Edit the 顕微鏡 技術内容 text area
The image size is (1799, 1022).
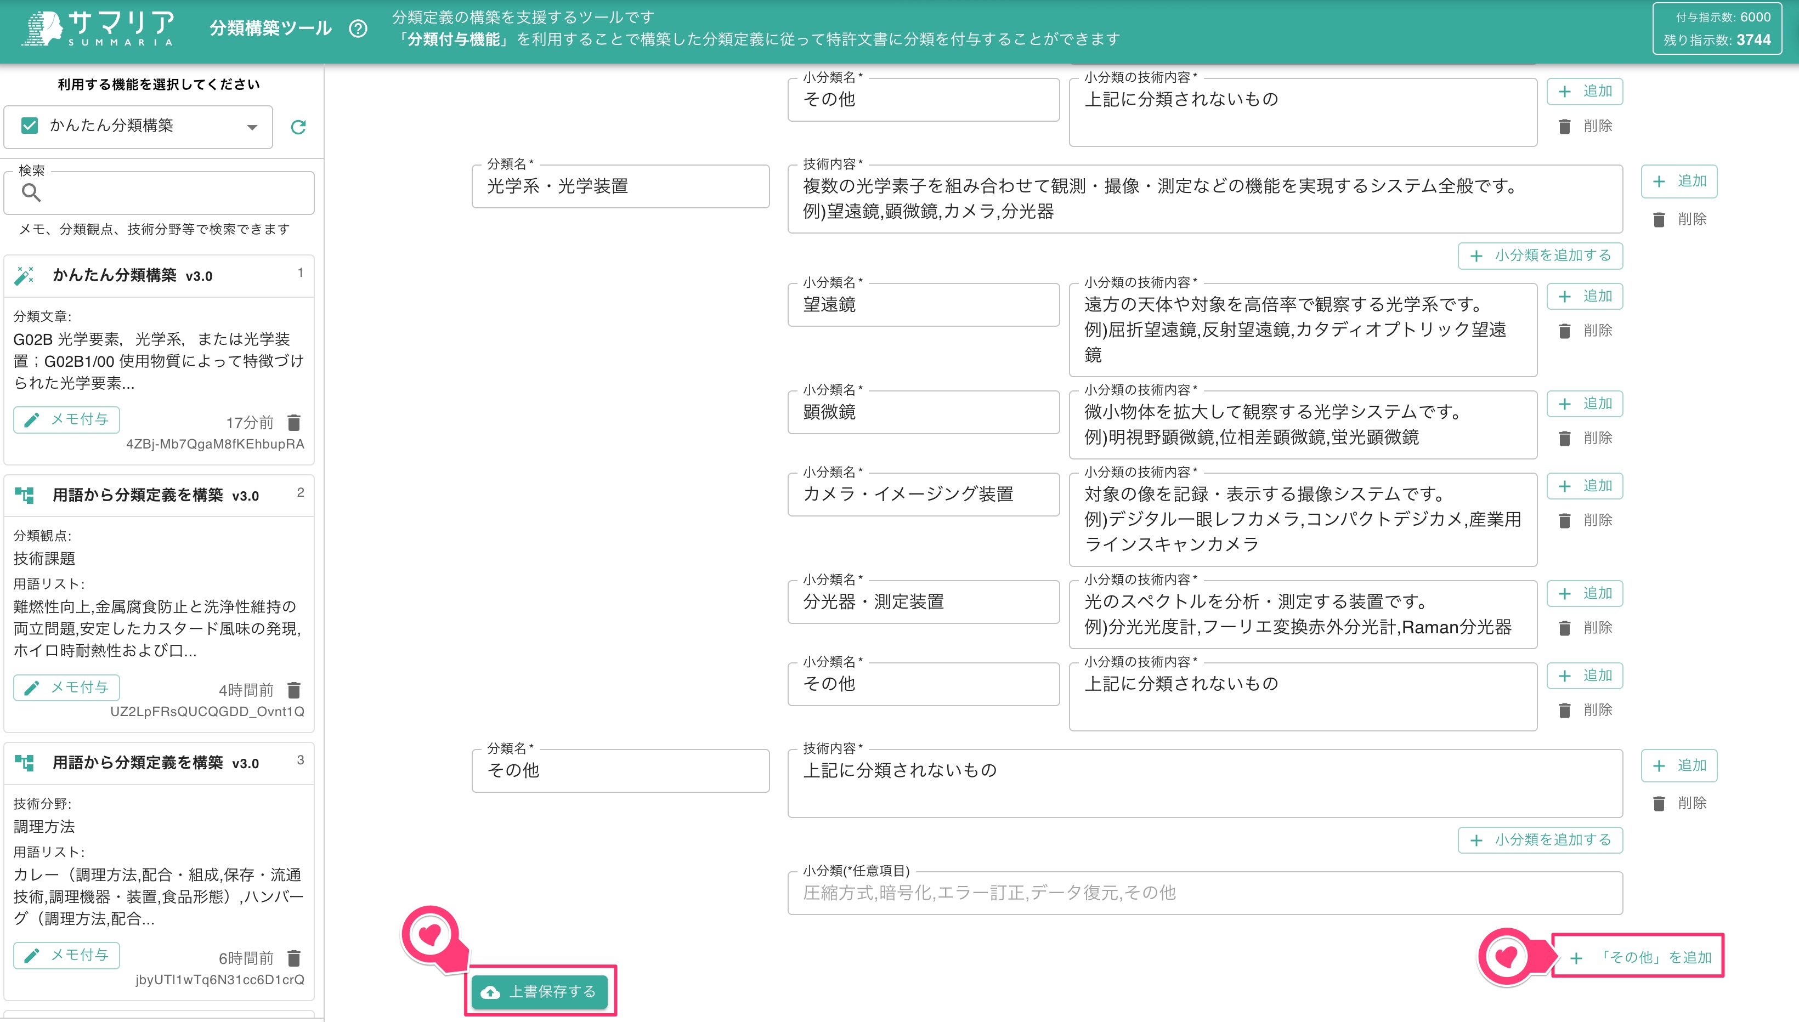tap(1303, 425)
